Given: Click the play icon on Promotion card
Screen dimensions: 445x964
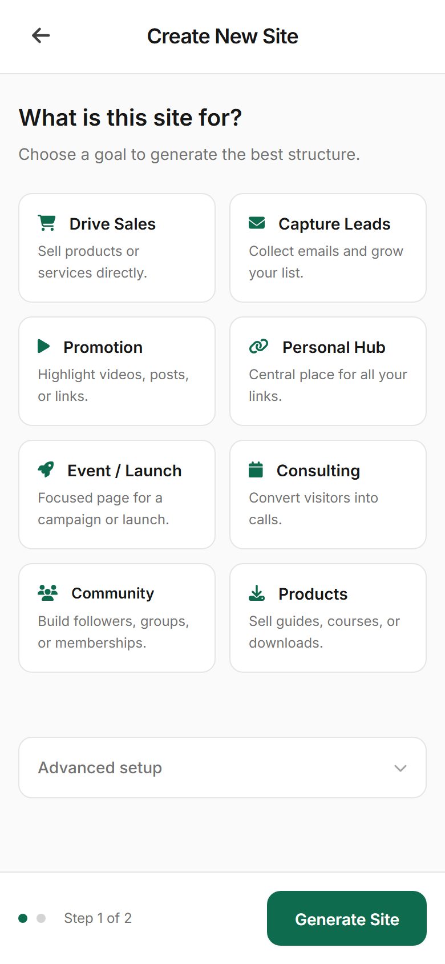Looking at the screenshot, I should pos(45,346).
